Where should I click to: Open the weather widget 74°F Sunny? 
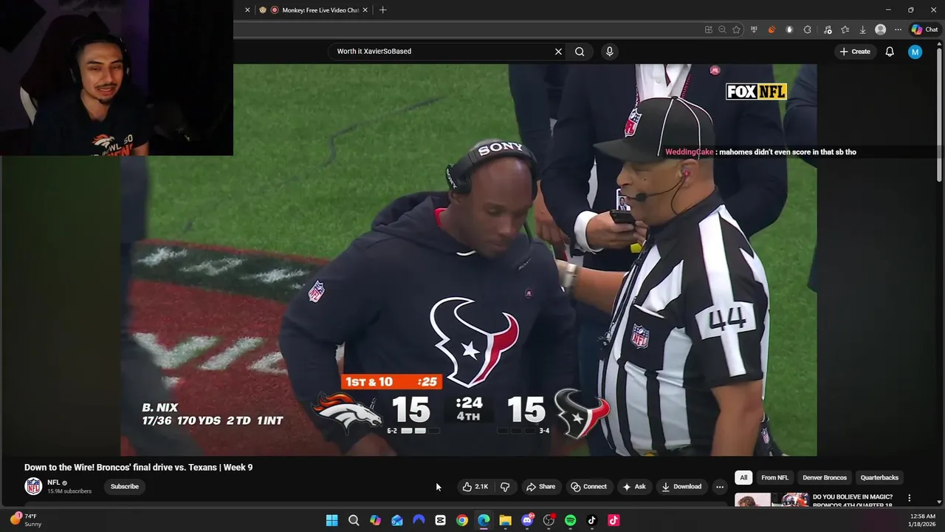tap(26, 520)
